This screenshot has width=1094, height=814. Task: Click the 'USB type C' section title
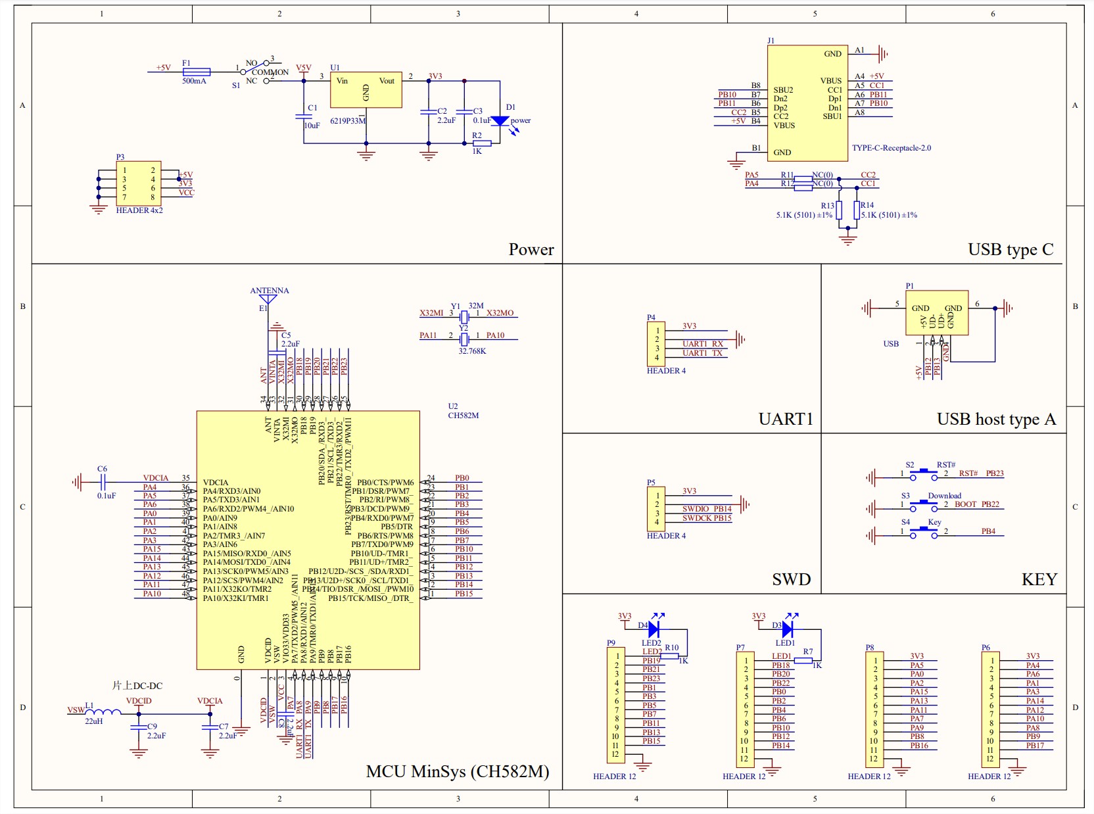pyautogui.click(x=1011, y=250)
